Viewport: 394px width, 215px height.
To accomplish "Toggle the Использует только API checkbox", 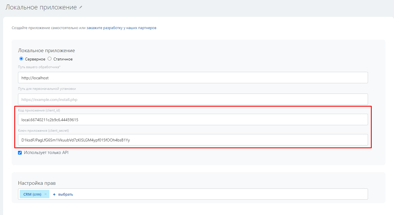I will point(20,153).
